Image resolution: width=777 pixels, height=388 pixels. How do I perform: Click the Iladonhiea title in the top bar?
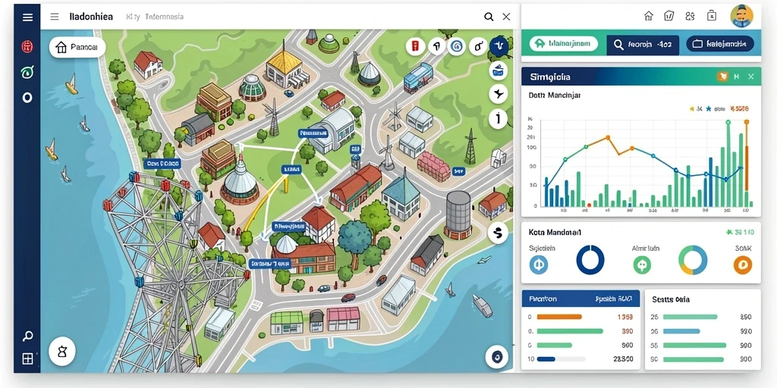click(x=91, y=17)
